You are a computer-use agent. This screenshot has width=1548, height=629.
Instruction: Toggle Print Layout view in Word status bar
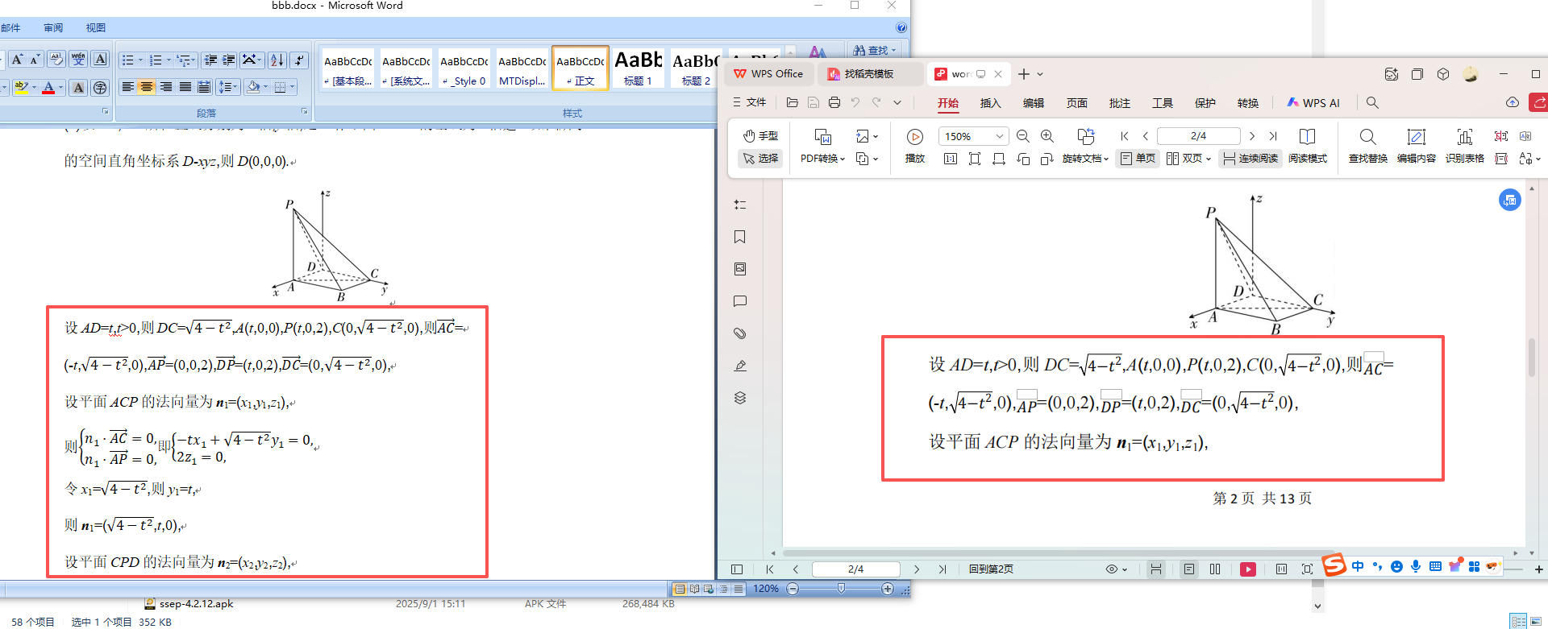click(680, 589)
